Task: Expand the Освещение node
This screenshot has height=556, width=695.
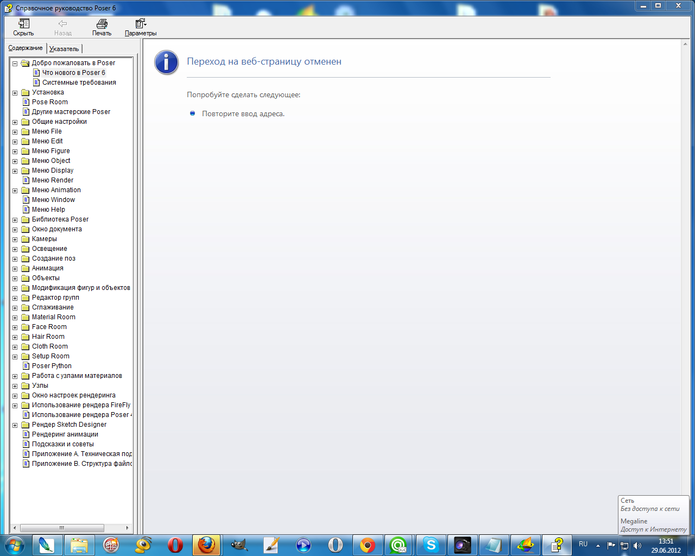Action: pyautogui.click(x=15, y=249)
